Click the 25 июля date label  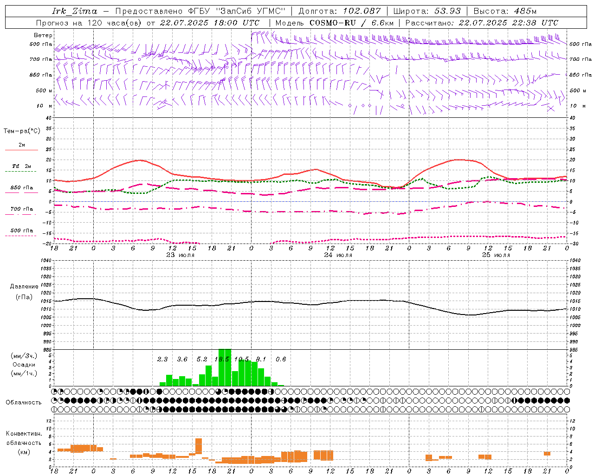496,255
